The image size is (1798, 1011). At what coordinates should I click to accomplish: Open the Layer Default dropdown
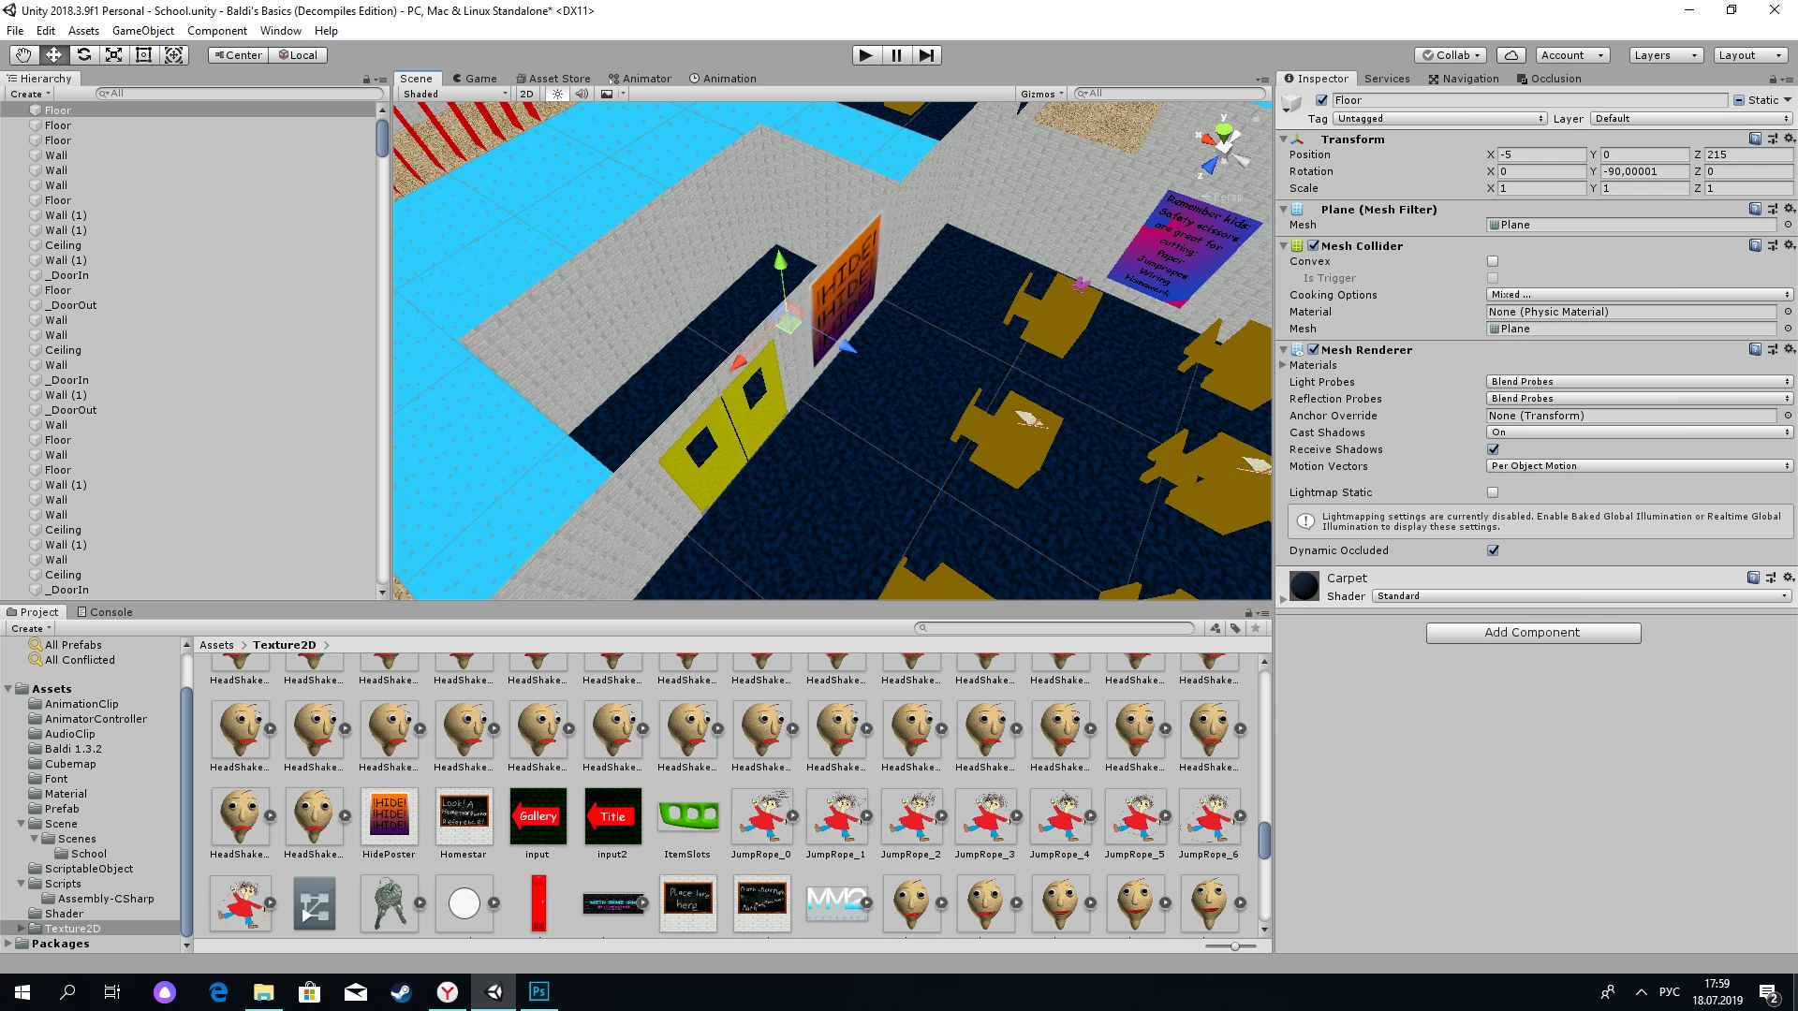point(1692,119)
